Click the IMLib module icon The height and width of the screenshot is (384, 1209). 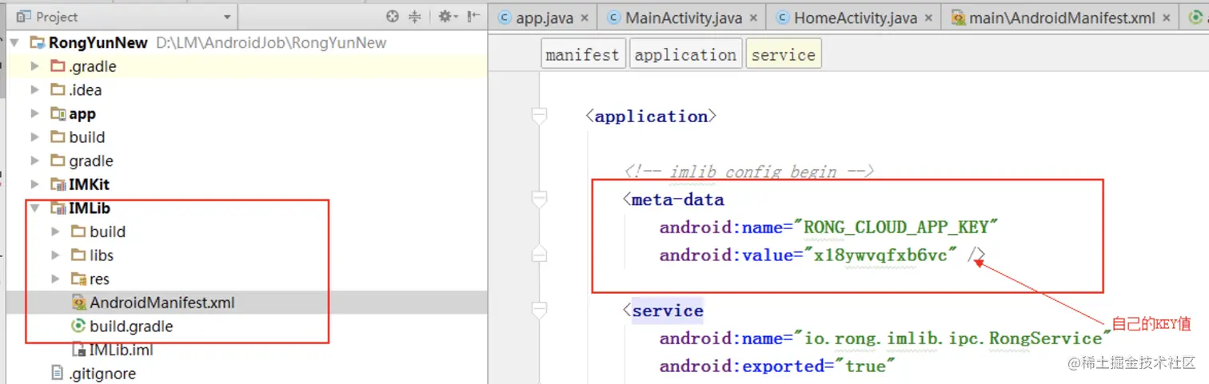(x=58, y=208)
